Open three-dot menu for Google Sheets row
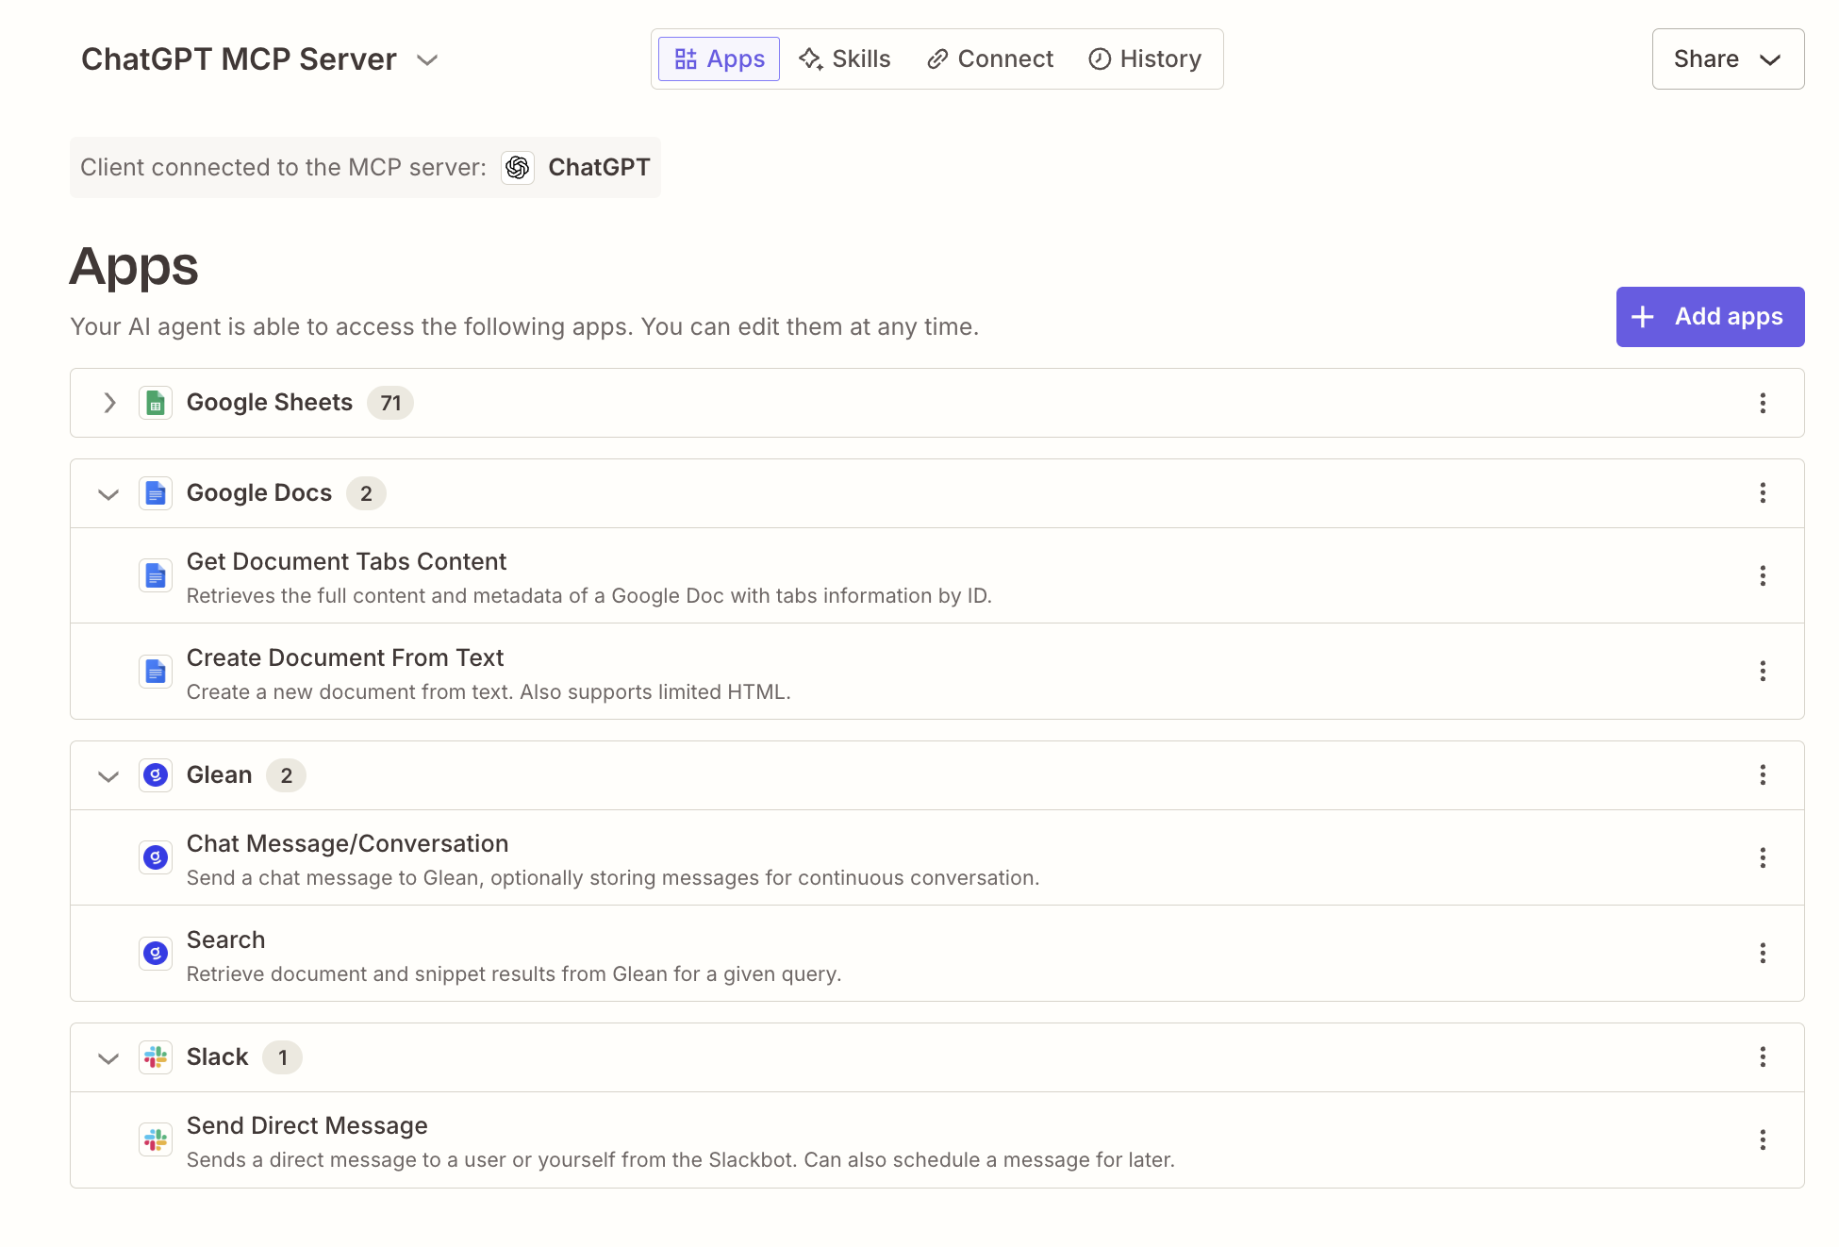 [x=1762, y=404]
